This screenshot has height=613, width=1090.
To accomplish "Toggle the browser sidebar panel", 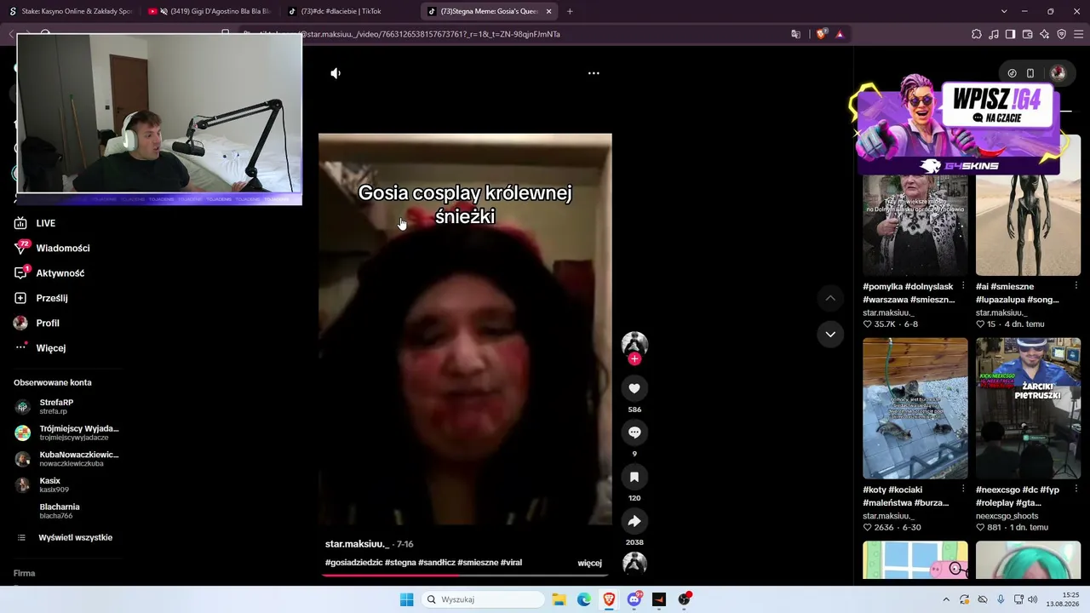I will 1011,34.
